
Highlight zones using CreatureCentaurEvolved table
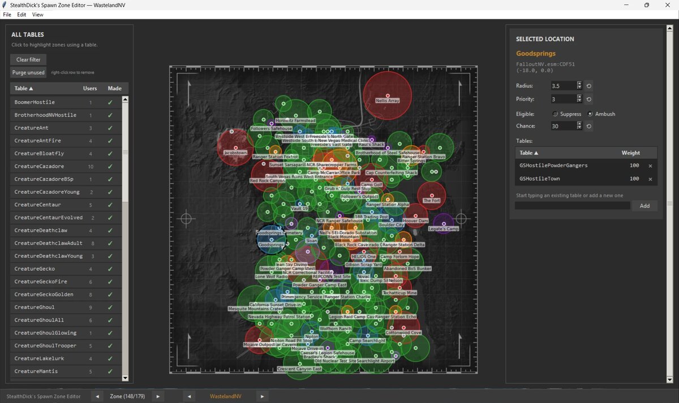tap(66, 218)
